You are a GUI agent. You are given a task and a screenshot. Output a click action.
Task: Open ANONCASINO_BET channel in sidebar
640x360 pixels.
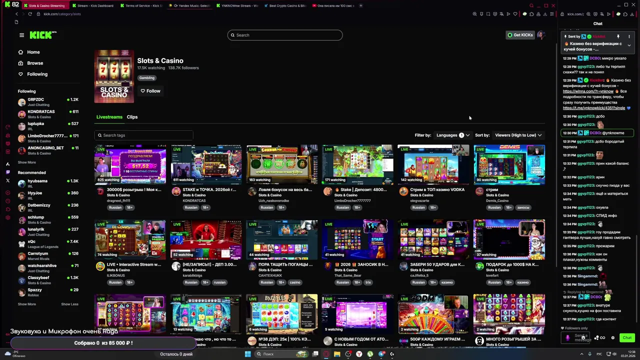[48, 150]
